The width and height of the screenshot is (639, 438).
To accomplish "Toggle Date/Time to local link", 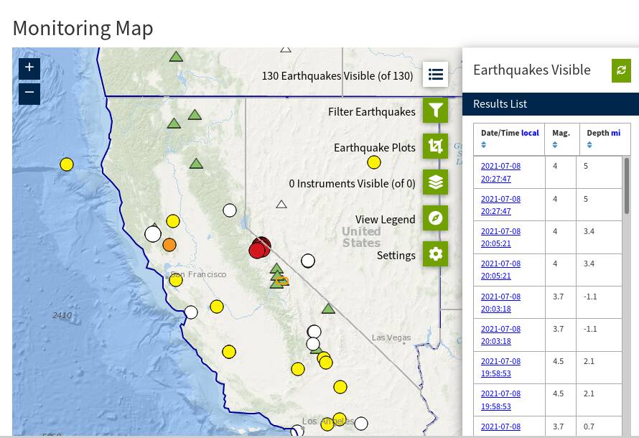I will point(530,133).
